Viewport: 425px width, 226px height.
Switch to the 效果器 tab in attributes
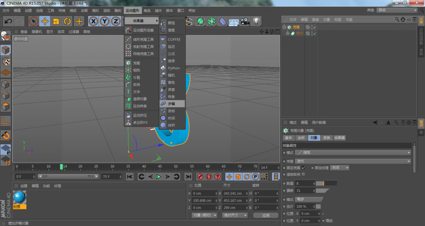(x=340, y=138)
